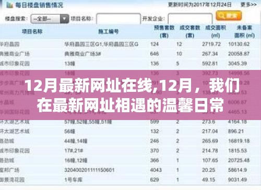Viewport: 261px width, 190px height.
Task: Click the chart icon beside 每日楼盘销售情况
Action: pyautogui.click(x=10, y=5)
